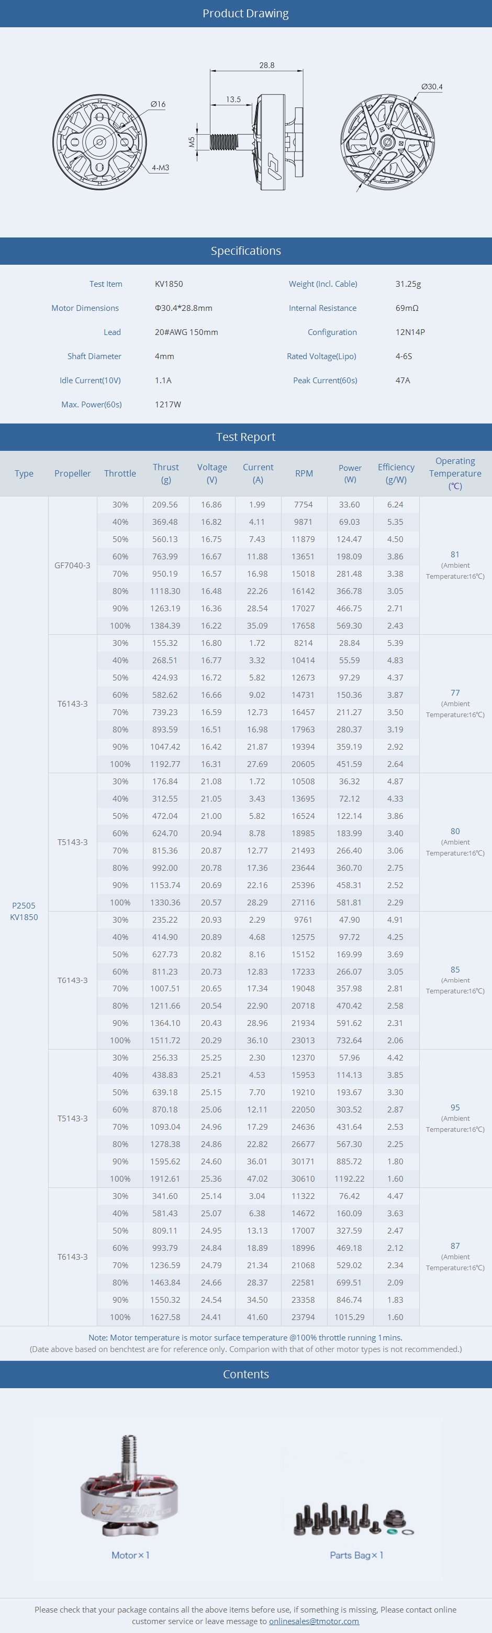Click the Motor × 1 caption text

130,1555
